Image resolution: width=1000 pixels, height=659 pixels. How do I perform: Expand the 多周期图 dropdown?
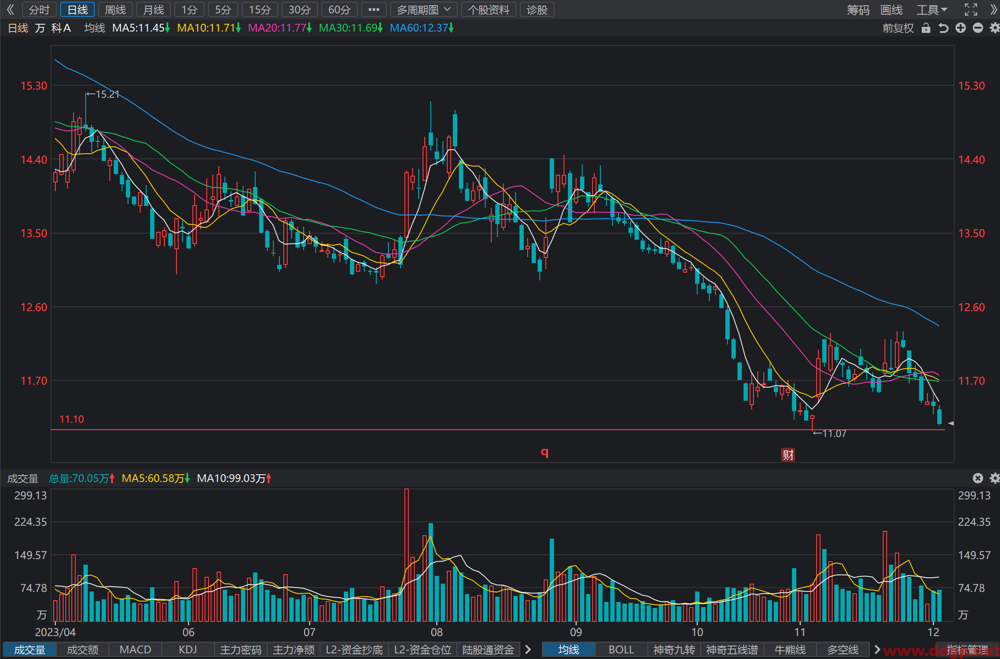pyautogui.click(x=424, y=10)
